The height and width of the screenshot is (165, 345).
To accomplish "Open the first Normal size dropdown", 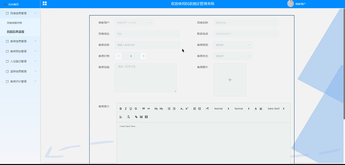I will tap(222, 109).
